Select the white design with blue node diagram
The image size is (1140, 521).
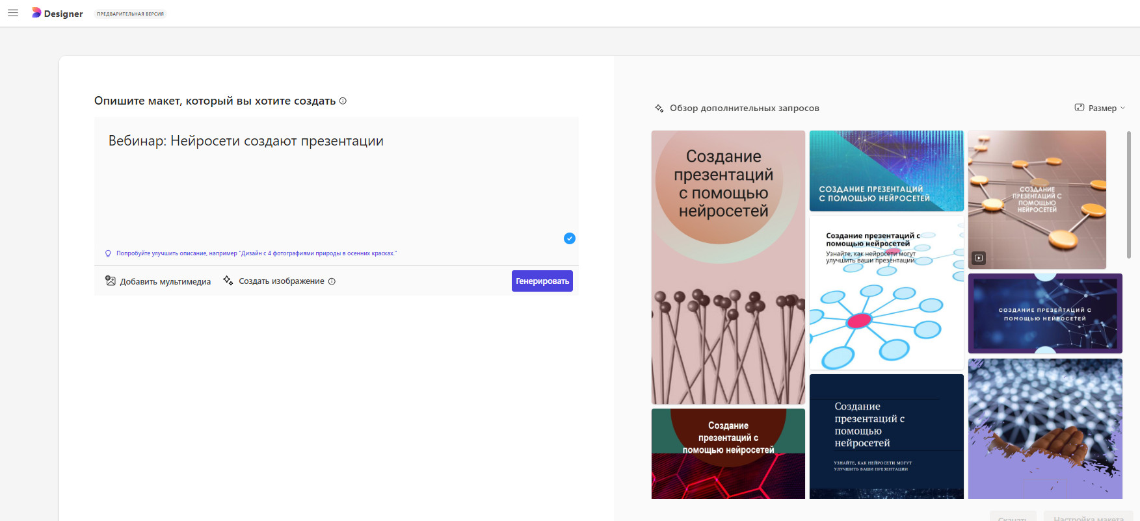[886, 293]
